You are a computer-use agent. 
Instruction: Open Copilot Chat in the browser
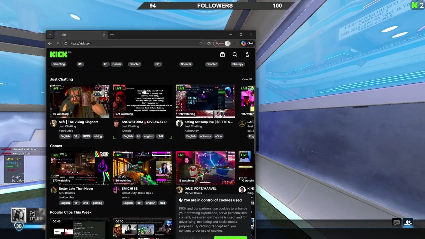(247, 43)
